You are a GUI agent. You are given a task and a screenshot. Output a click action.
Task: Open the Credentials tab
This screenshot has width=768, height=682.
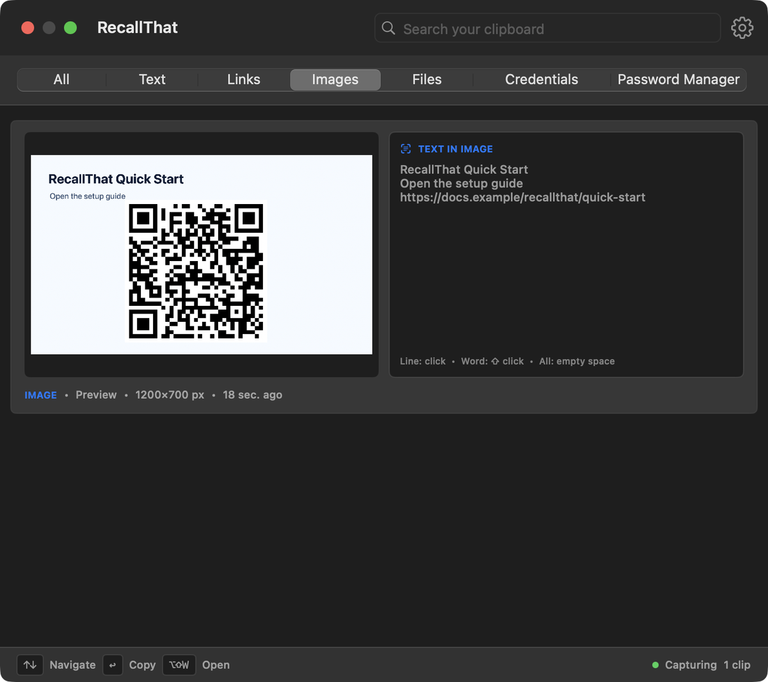tap(541, 80)
